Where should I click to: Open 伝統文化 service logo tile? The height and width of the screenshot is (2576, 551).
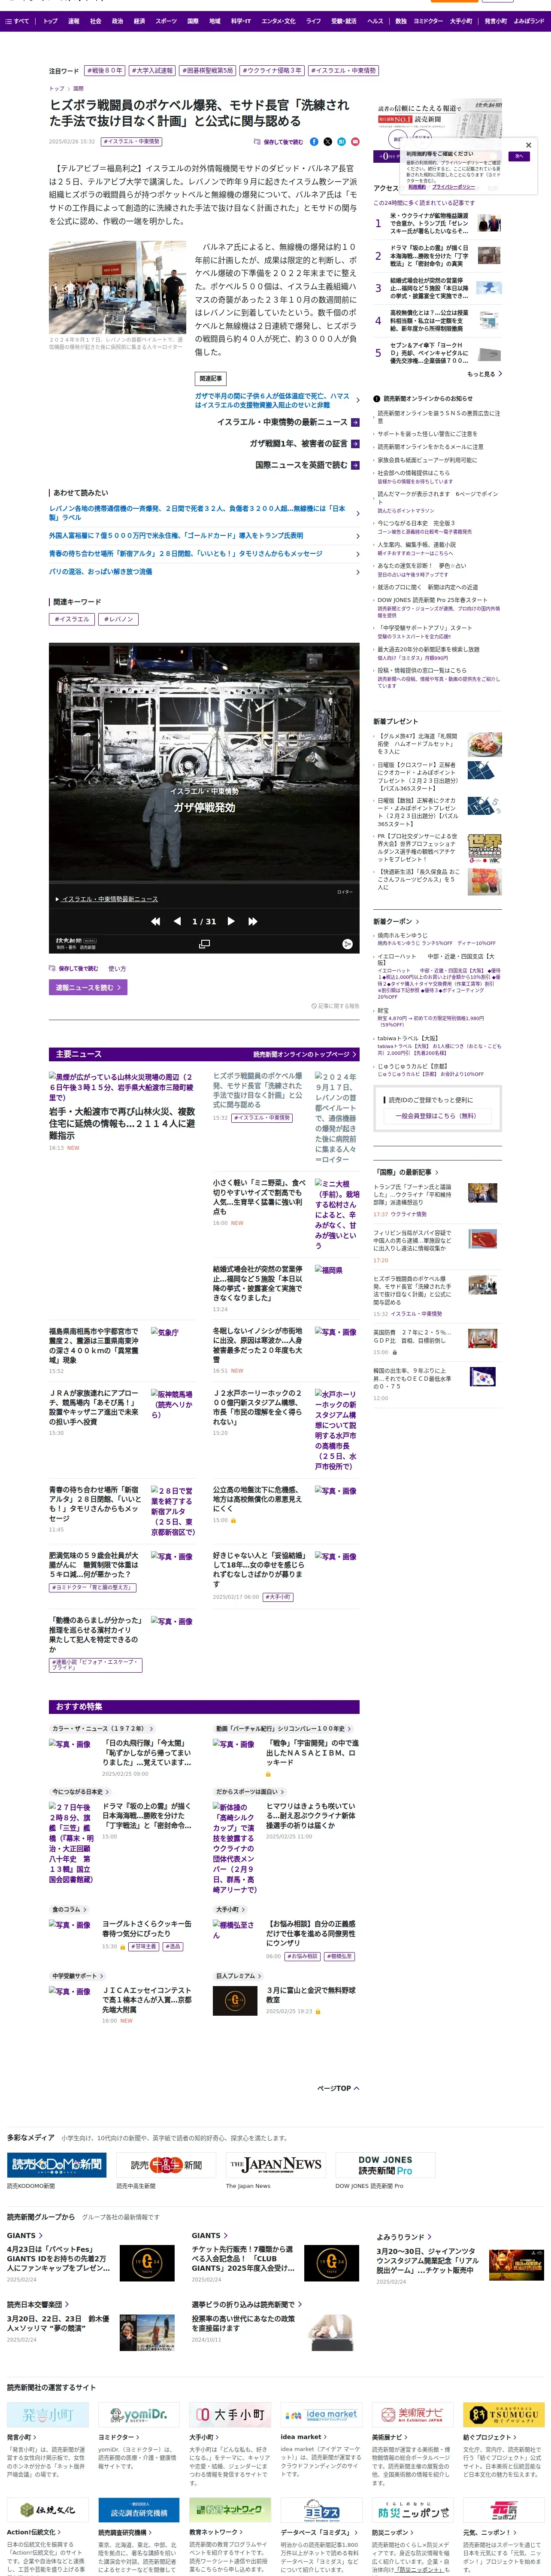click(47, 2510)
